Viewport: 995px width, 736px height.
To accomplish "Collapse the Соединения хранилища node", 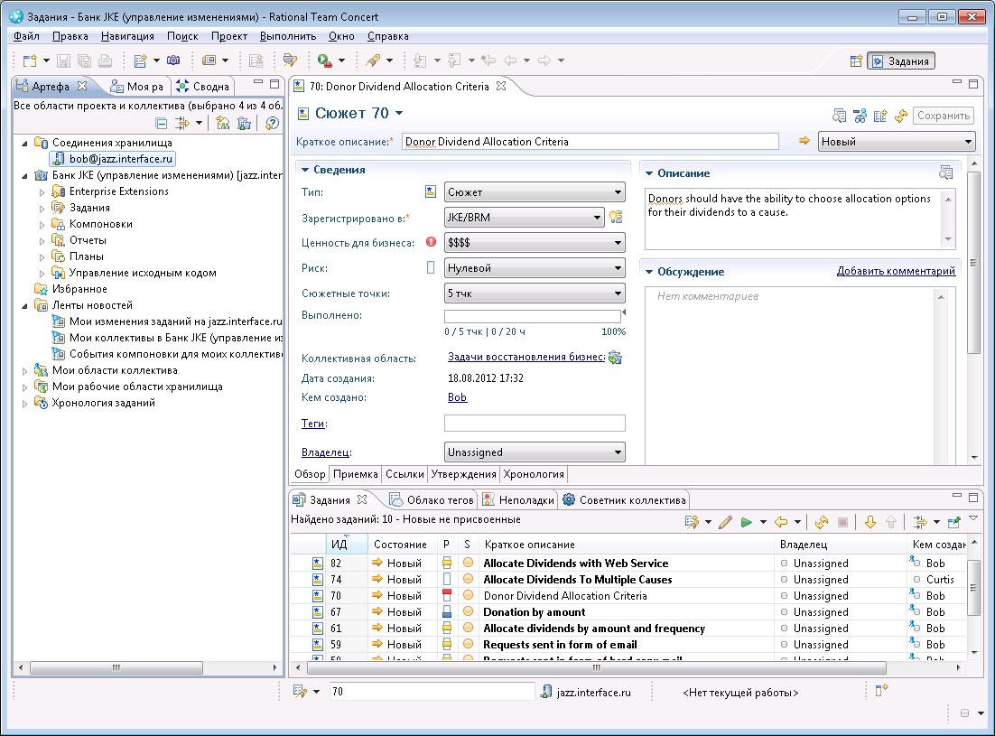I will [x=24, y=143].
